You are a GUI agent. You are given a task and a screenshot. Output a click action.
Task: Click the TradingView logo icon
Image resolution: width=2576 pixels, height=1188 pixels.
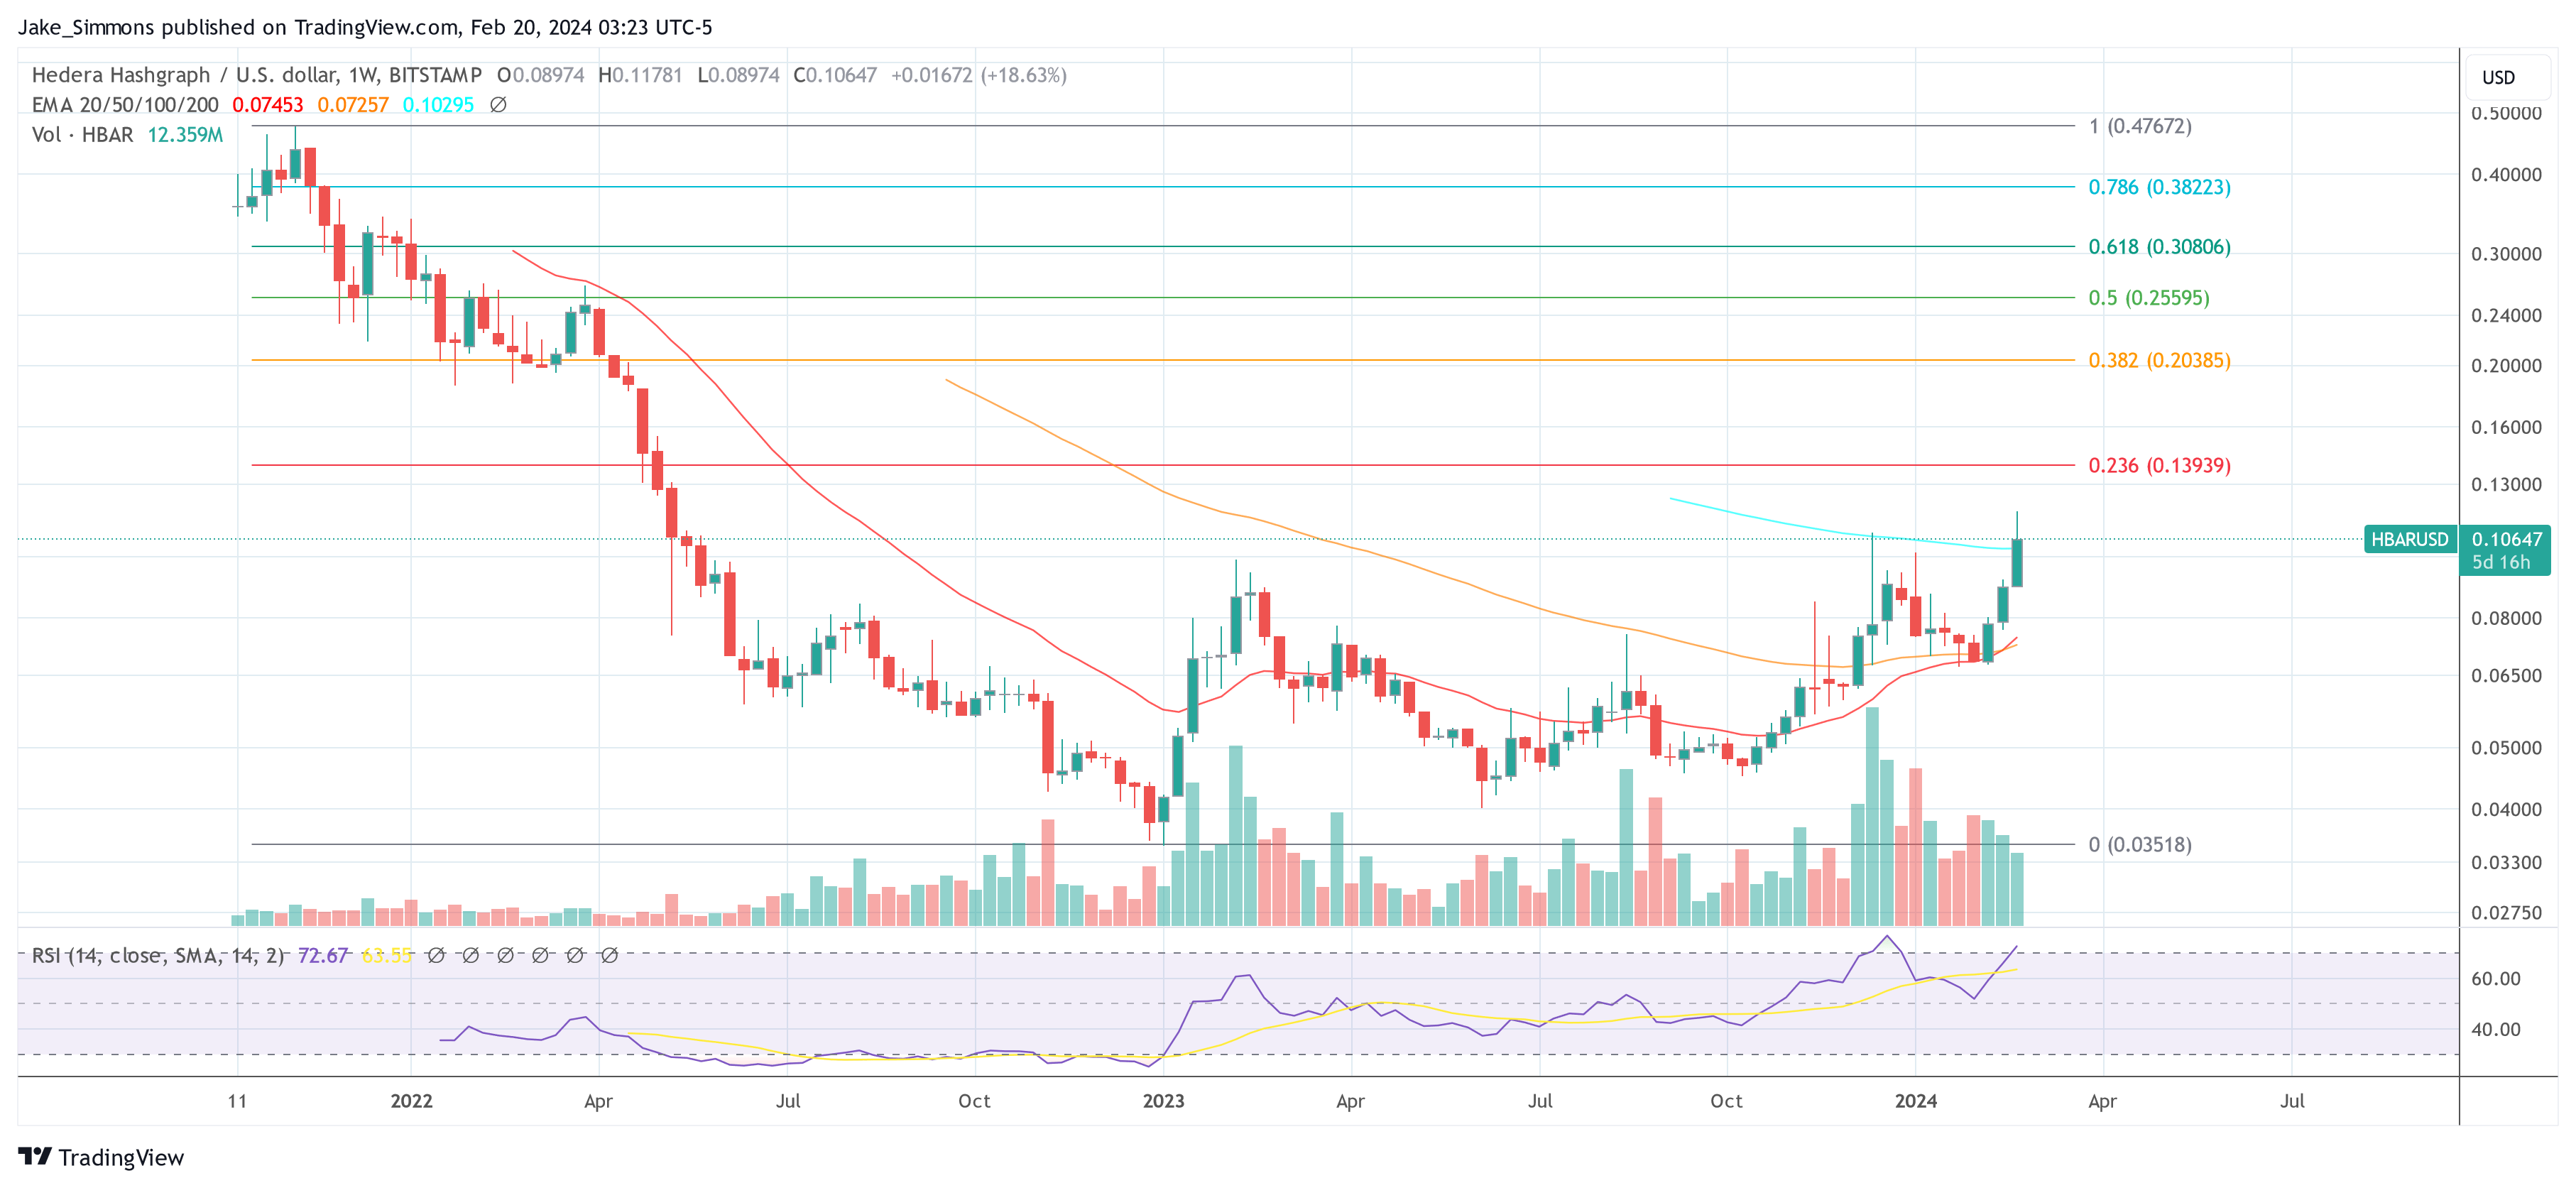35,1156
